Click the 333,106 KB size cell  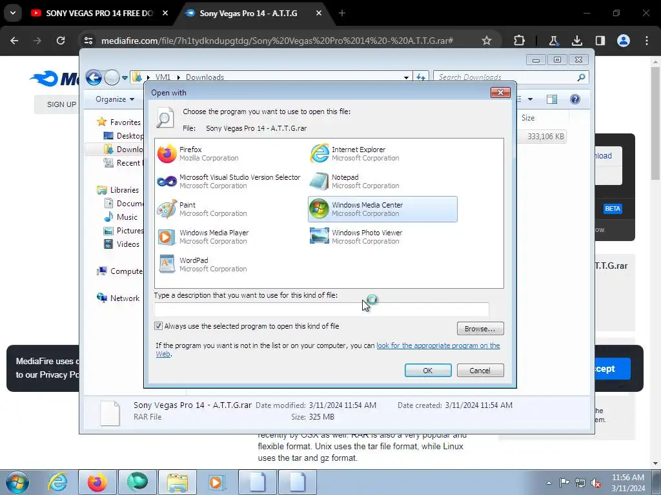click(545, 137)
